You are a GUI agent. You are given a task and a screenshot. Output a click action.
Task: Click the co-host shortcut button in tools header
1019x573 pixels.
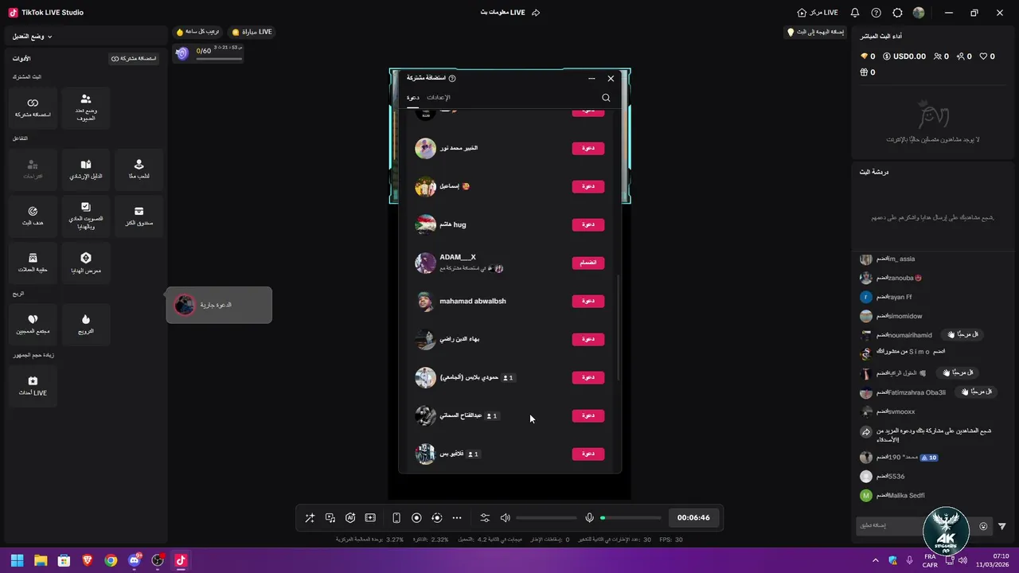pyautogui.click(x=134, y=58)
